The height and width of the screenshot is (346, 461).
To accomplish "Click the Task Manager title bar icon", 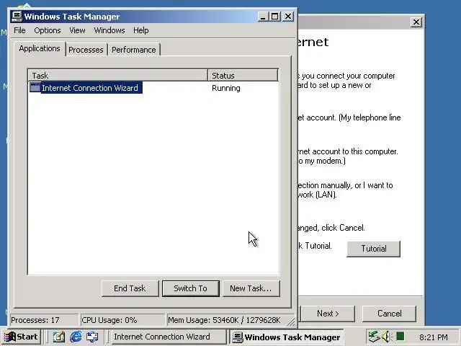I will click(x=17, y=17).
